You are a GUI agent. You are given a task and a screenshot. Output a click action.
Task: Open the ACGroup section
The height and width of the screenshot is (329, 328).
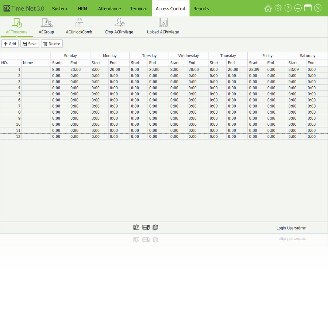[x=46, y=26]
